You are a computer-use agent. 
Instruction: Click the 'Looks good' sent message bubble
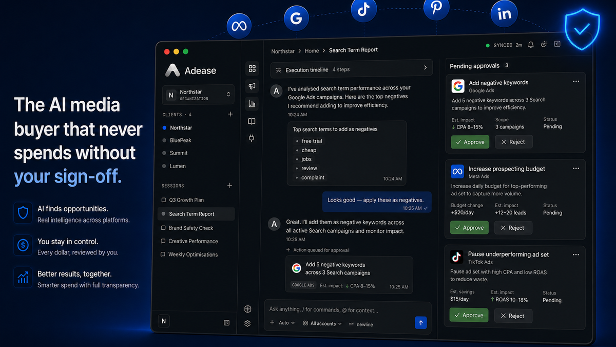pyautogui.click(x=377, y=203)
